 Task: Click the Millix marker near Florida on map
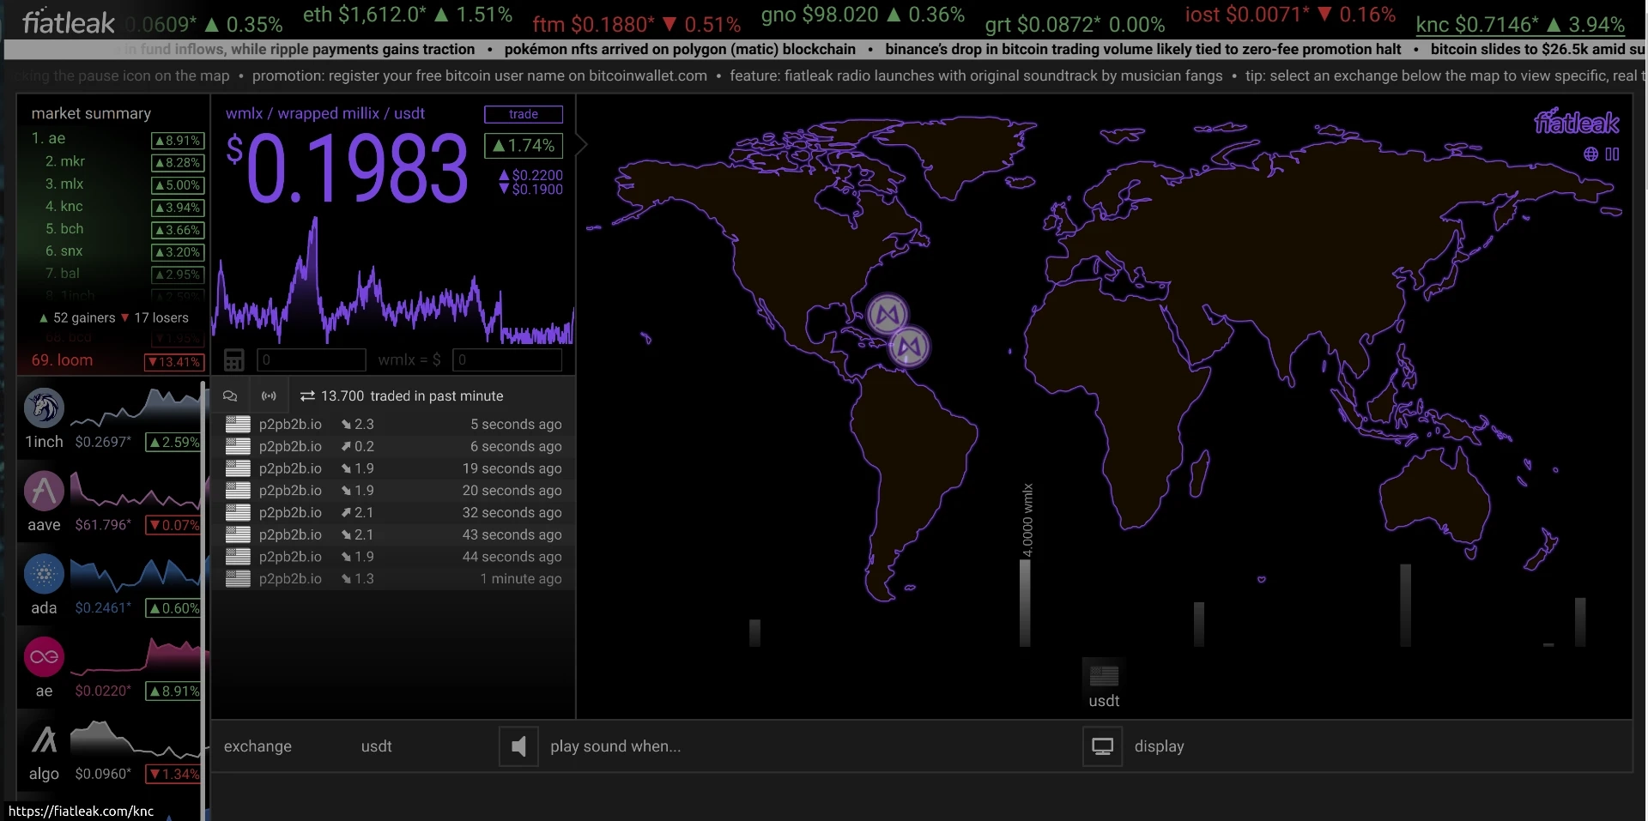(x=888, y=314)
